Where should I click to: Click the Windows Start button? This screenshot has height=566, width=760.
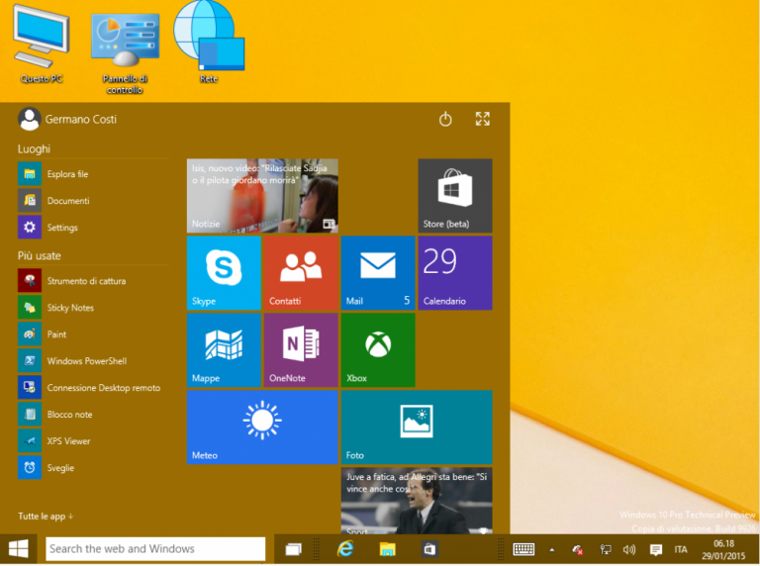click(x=19, y=549)
